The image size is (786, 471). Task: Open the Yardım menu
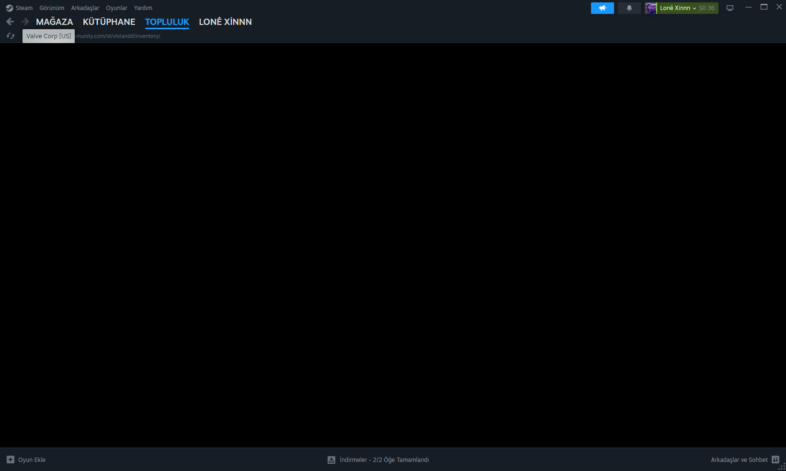click(143, 8)
